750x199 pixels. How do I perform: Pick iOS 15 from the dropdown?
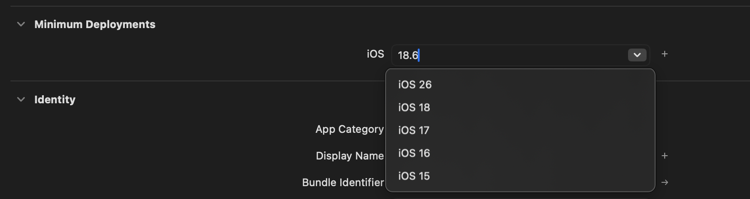tap(520, 176)
